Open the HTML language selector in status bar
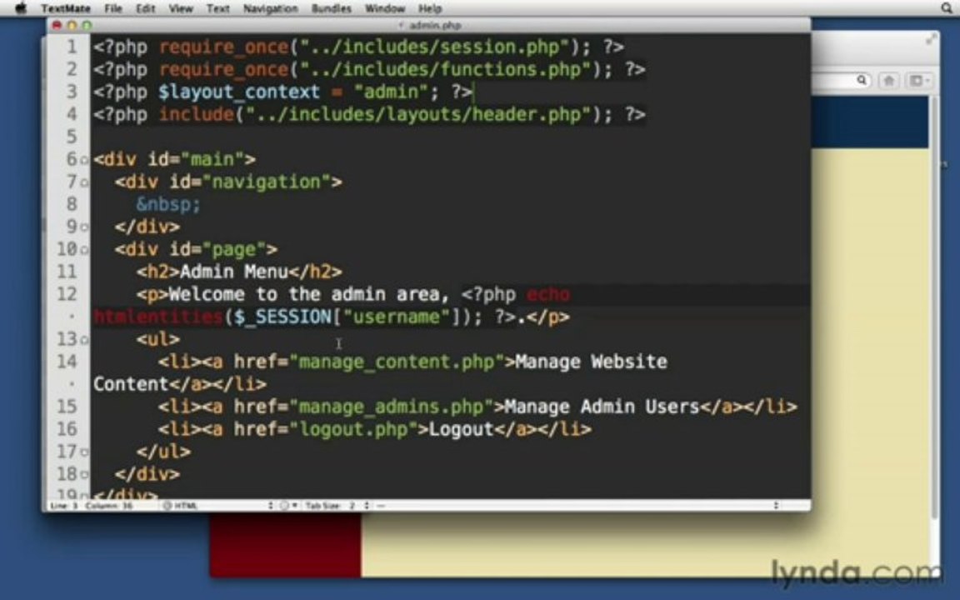 coord(217,506)
